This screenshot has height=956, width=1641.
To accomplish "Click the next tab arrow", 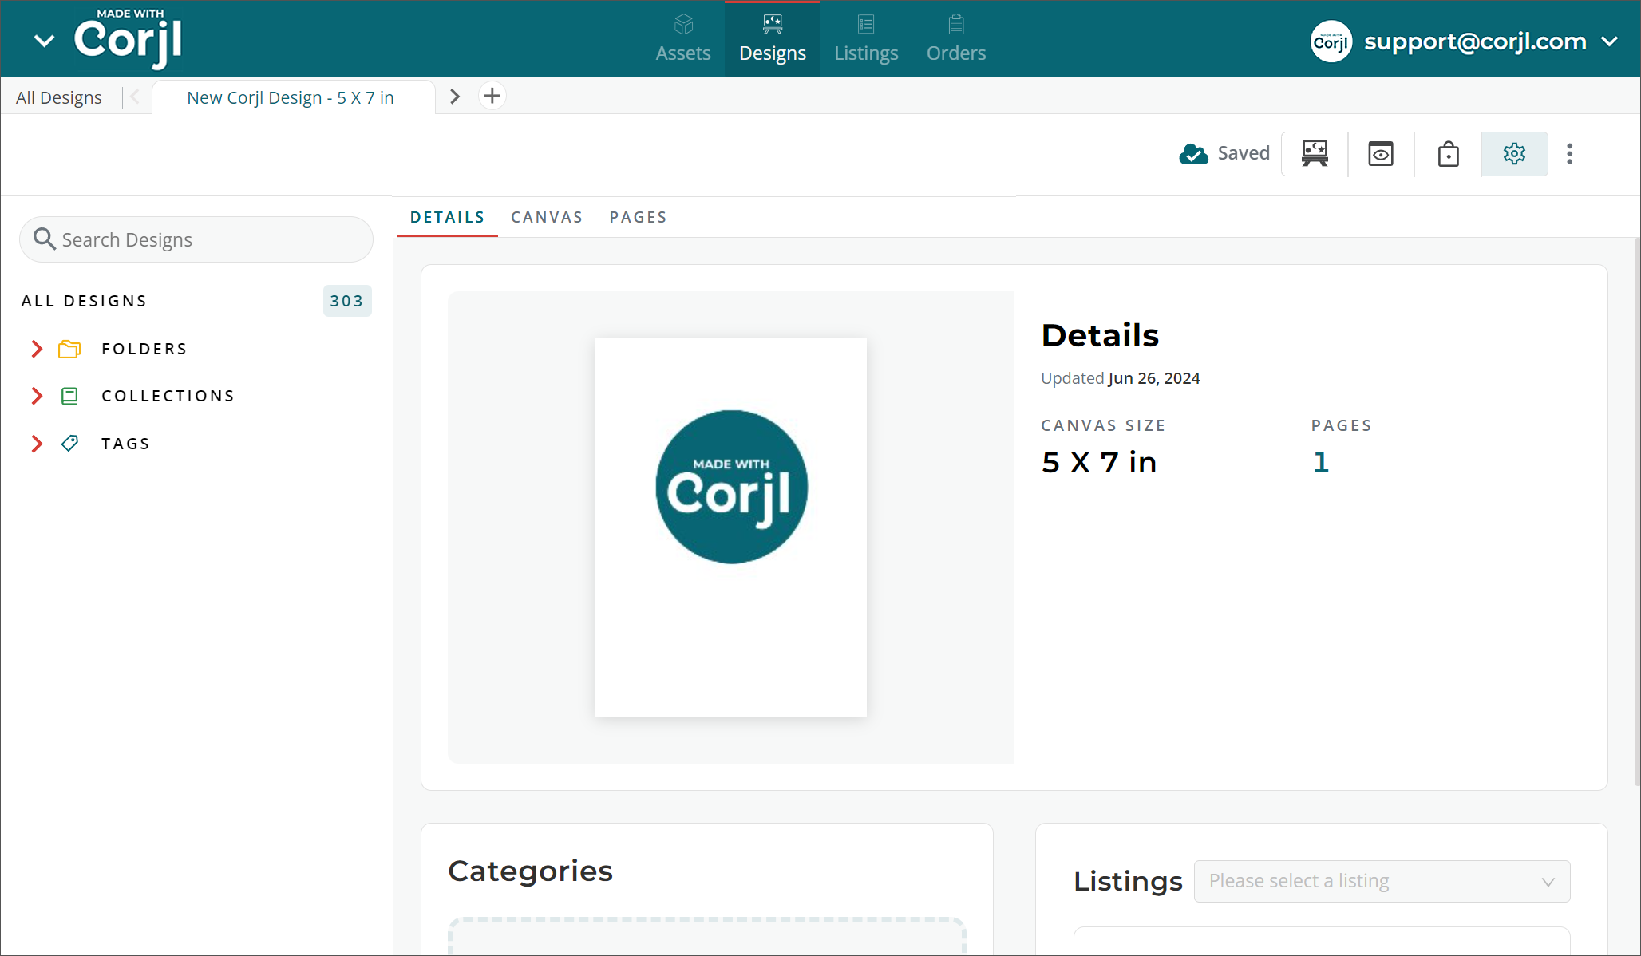I will pyautogui.click(x=455, y=97).
